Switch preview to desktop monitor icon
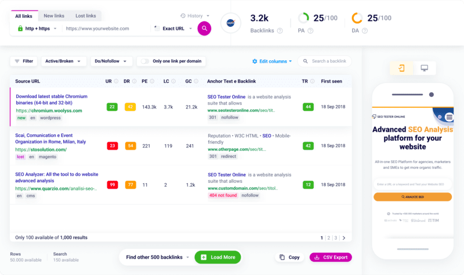The height and width of the screenshot is (275, 464). tap(425, 68)
